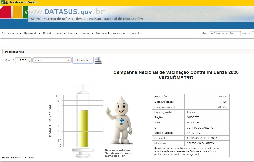
Task: Open the Dúvidas menu
Action: coord(87,33)
